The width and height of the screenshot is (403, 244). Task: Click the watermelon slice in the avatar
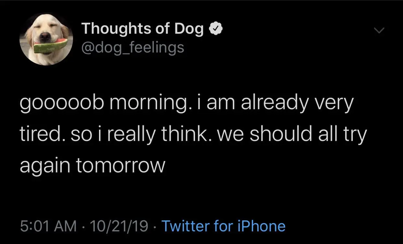click(x=51, y=45)
